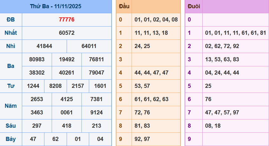
Task: Click second prize number 41844
Action: [44, 46]
